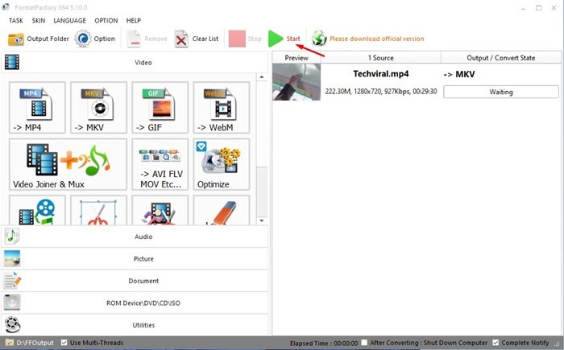Open the Output Folder from toolbar
The image size is (564, 350).
point(38,39)
